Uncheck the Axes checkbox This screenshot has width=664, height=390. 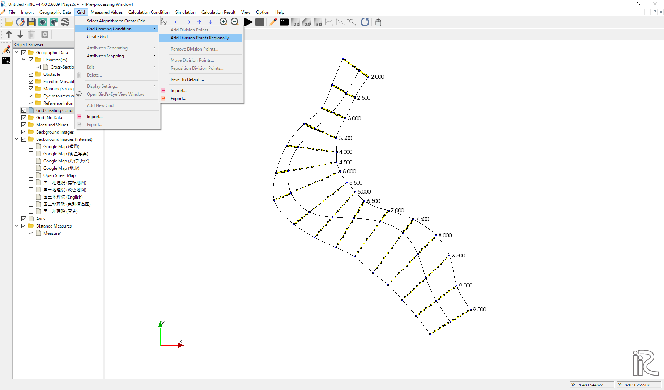(x=24, y=219)
